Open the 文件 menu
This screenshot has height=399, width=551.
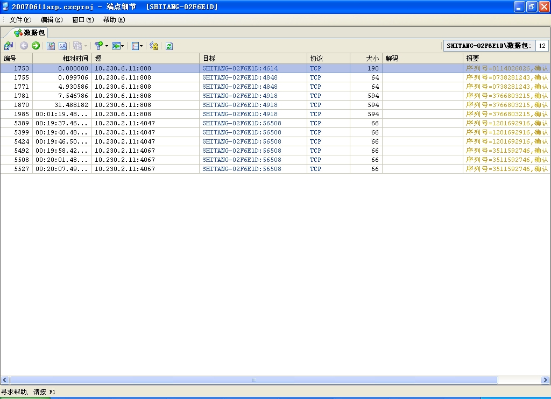pos(20,20)
